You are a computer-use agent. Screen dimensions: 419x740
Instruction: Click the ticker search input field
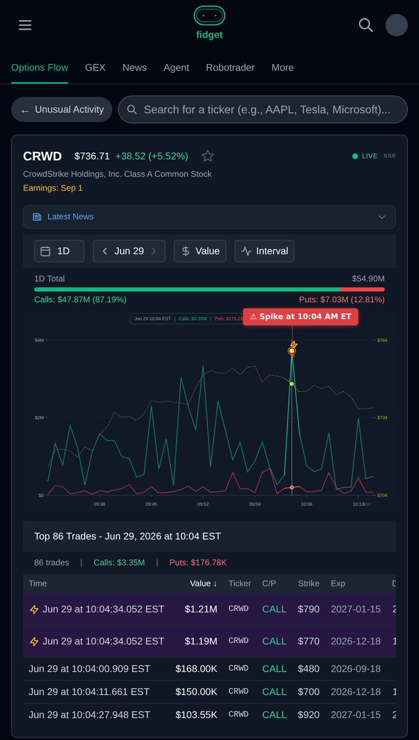pyautogui.click(x=263, y=110)
